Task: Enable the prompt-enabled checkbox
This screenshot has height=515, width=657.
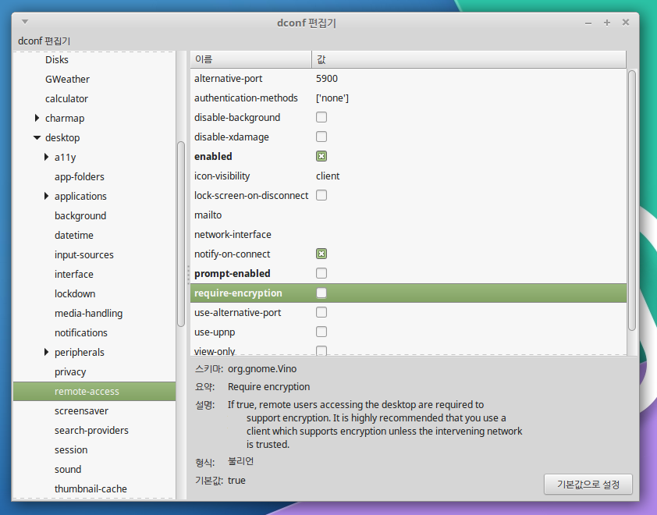Action: (x=321, y=274)
